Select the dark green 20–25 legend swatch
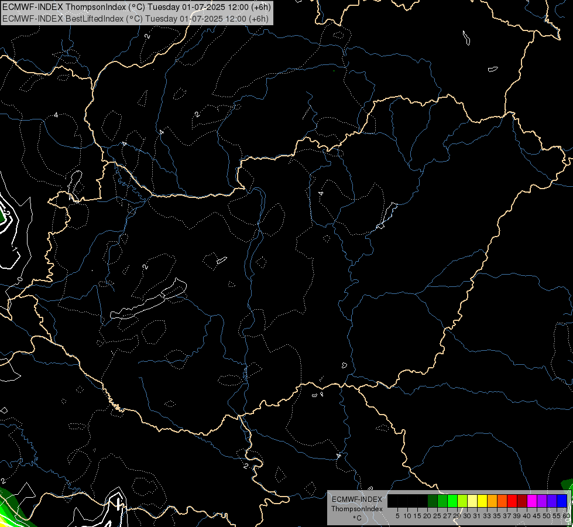Screen dimensions: 573x527 click(x=433, y=501)
